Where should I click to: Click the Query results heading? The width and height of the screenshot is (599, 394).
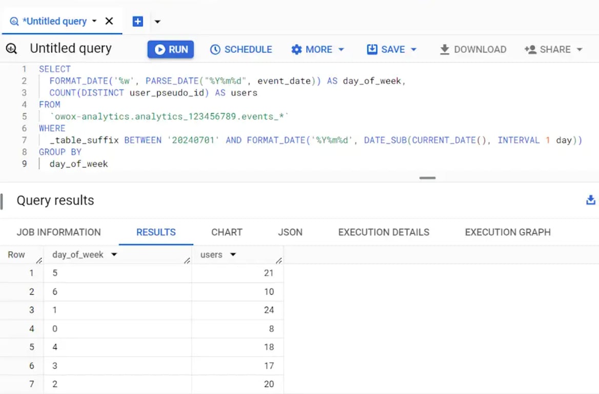pyautogui.click(x=55, y=200)
